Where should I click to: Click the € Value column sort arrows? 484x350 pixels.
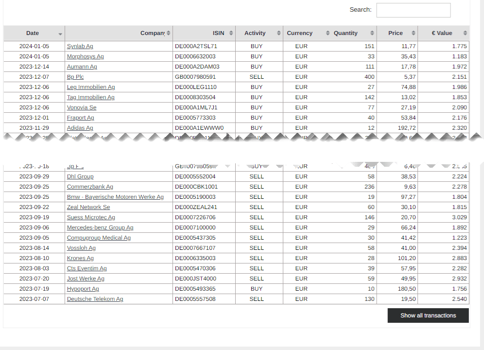(x=465, y=33)
